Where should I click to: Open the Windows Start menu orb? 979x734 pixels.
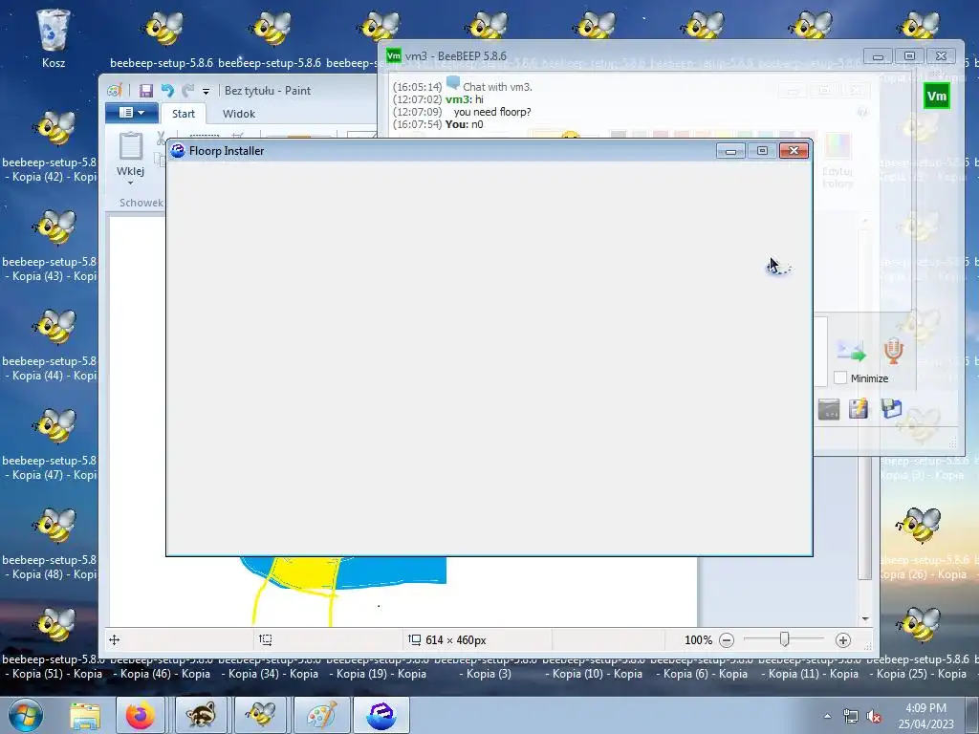26,715
